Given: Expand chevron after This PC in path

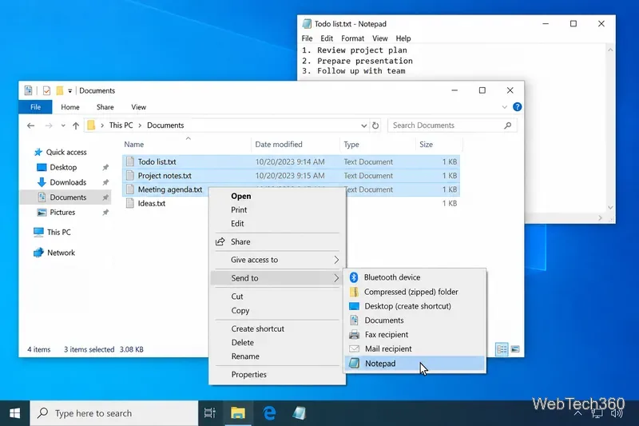Looking at the screenshot, I should tap(140, 125).
